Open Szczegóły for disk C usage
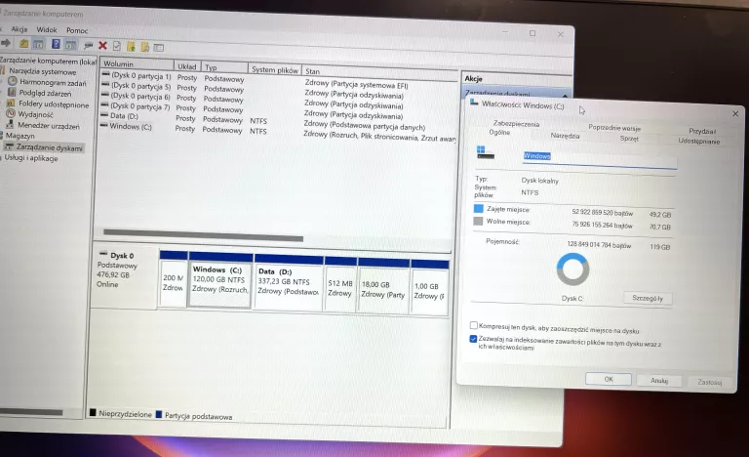Image resolution: width=749 pixels, height=457 pixels. 648,298
